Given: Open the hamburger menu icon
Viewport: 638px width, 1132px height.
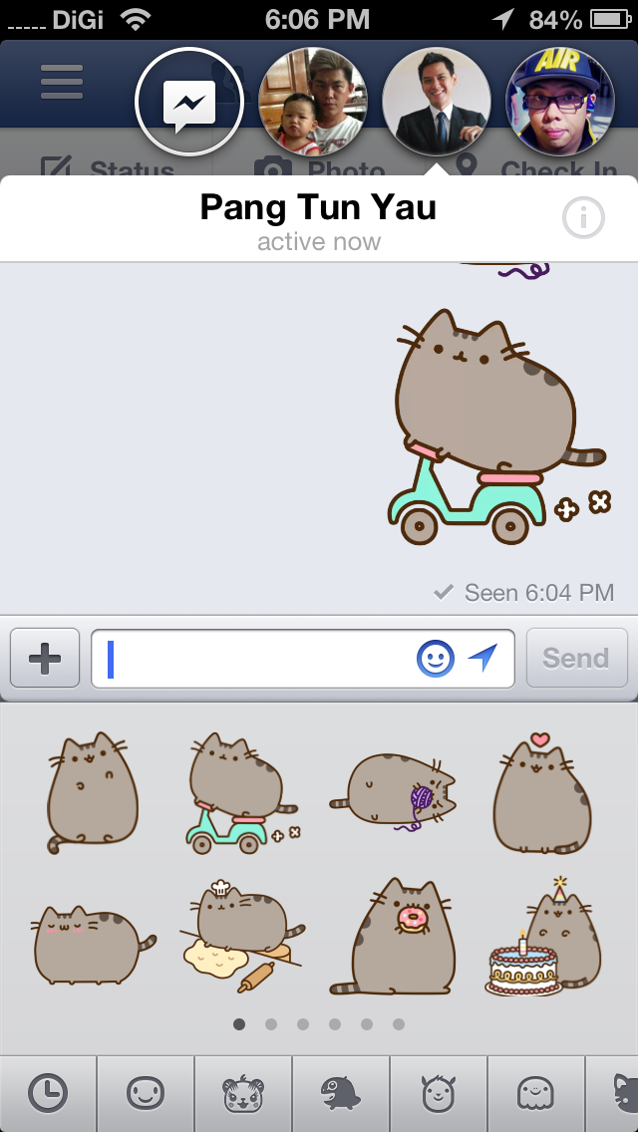Looking at the screenshot, I should click(62, 82).
